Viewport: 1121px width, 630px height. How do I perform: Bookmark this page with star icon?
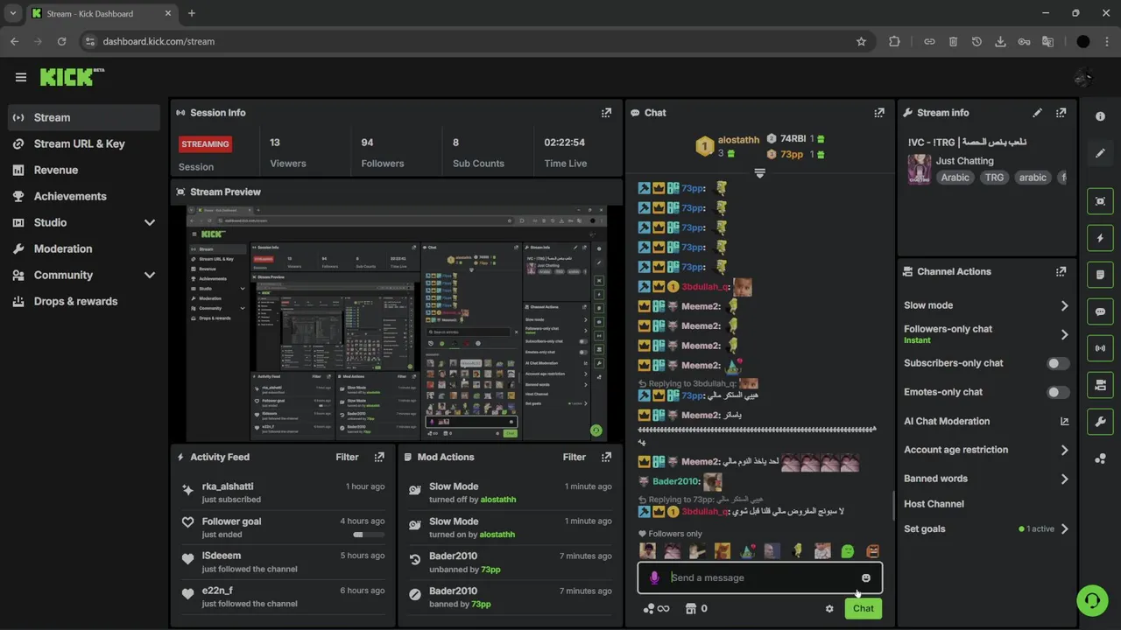point(861,41)
